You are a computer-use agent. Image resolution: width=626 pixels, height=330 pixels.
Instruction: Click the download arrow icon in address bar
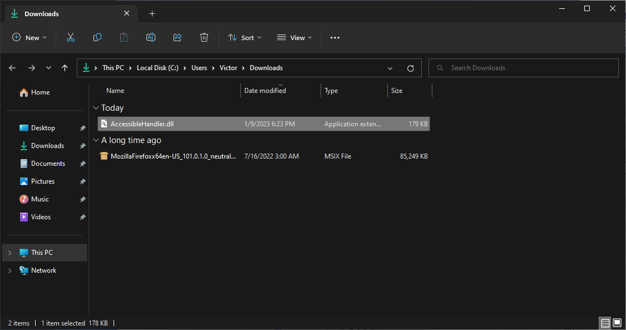click(86, 68)
